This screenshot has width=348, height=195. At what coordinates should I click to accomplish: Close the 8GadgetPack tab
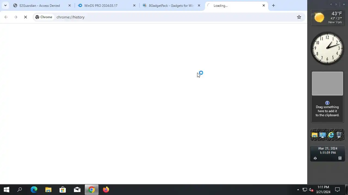pyautogui.click(x=199, y=5)
